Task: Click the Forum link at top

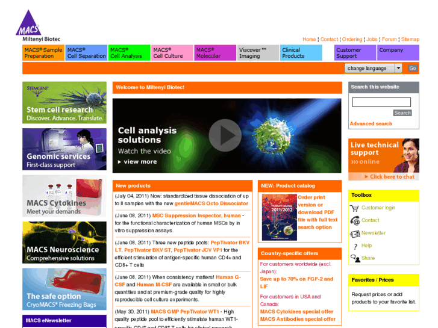Action: (389, 39)
